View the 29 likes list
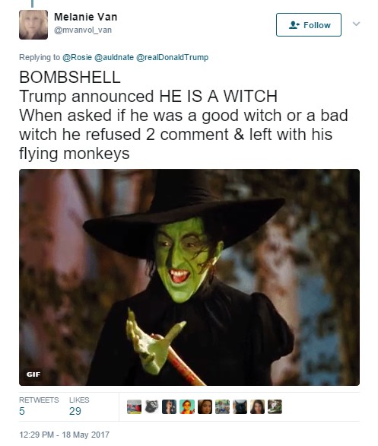This screenshot has width=378, height=446. click(x=79, y=406)
